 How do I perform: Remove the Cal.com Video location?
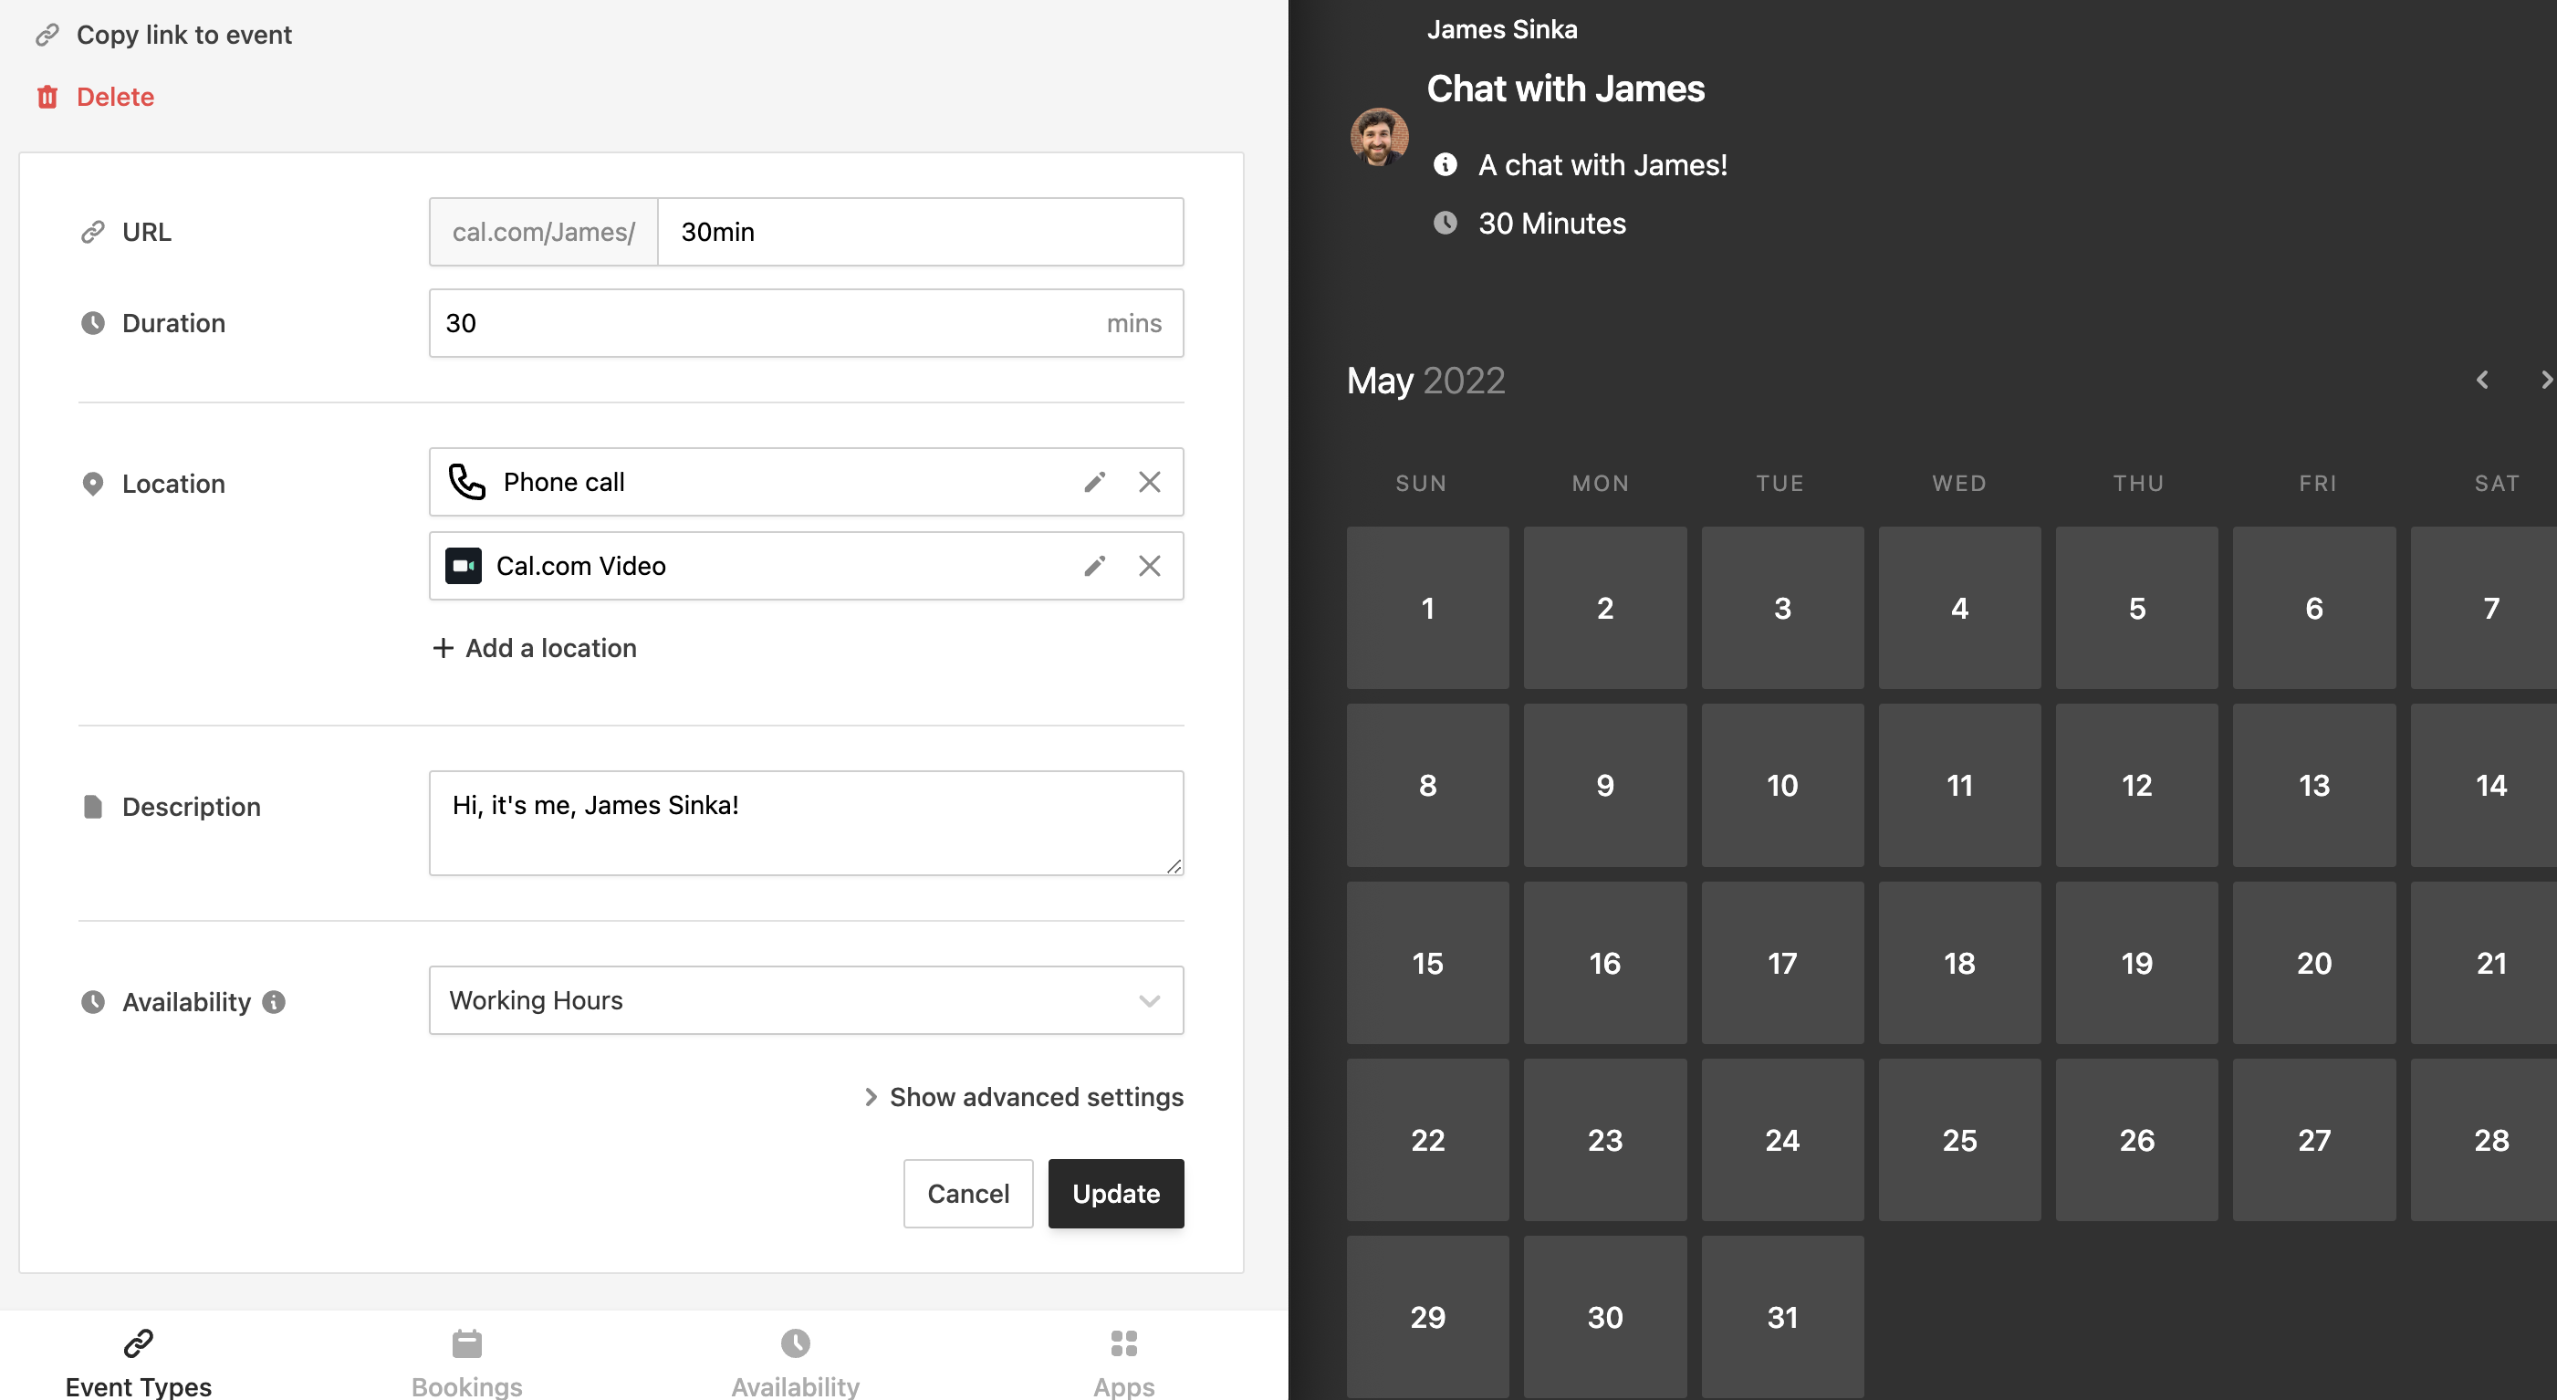click(1150, 566)
